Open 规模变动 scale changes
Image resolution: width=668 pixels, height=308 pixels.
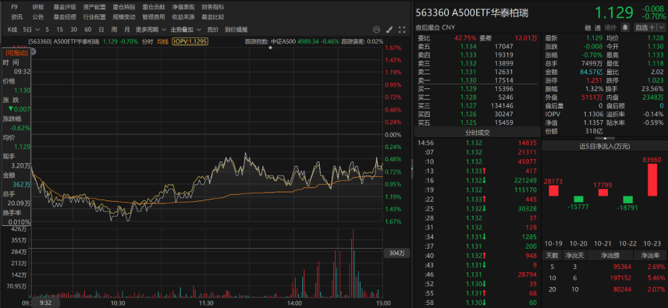click(124, 17)
